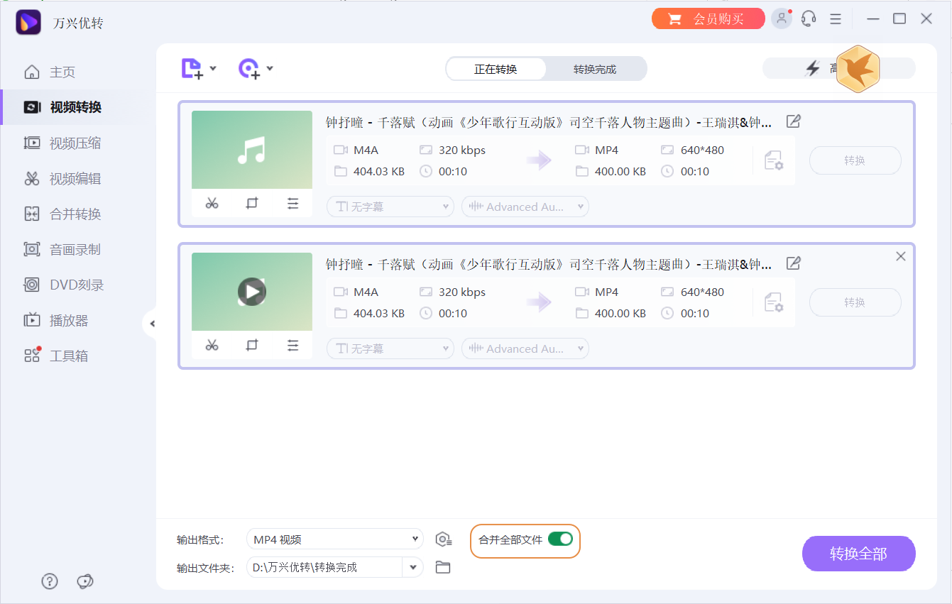Viewport: 952px width, 604px height.
Task: Open the 工具箱 toolbox
Action: coord(64,356)
